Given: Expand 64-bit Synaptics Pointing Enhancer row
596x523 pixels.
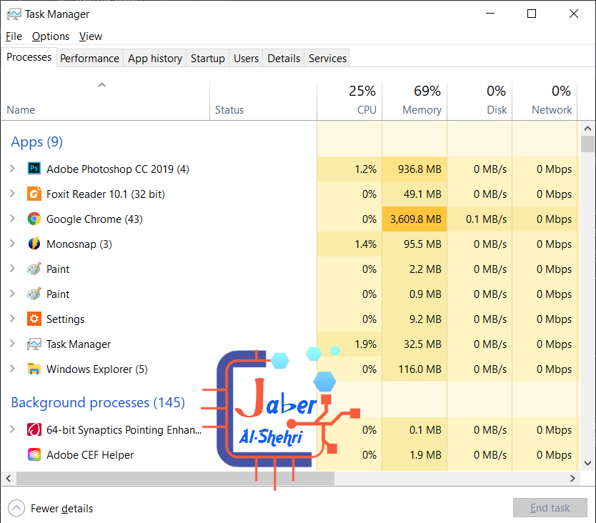Looking at the screenshot, I should coord(12,429).
